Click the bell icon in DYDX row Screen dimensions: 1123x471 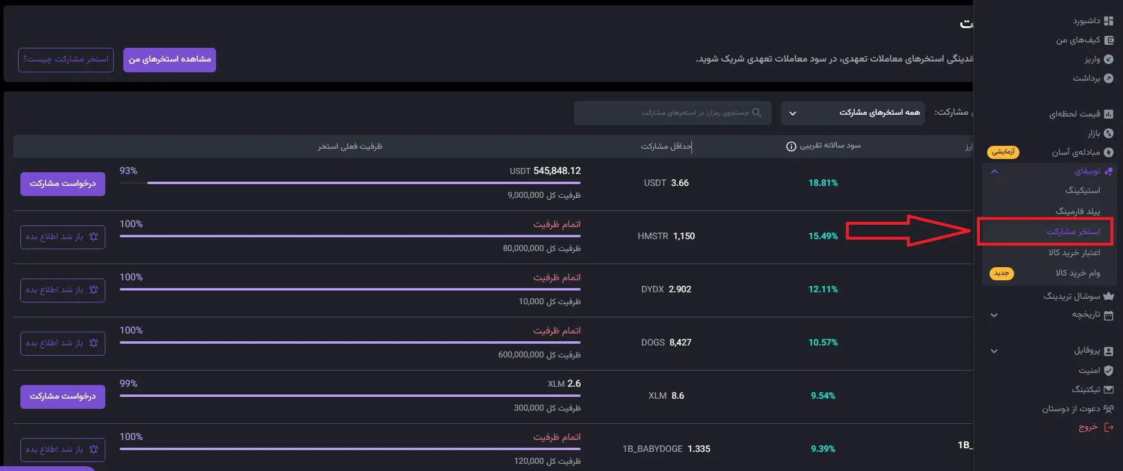point(93,290)
